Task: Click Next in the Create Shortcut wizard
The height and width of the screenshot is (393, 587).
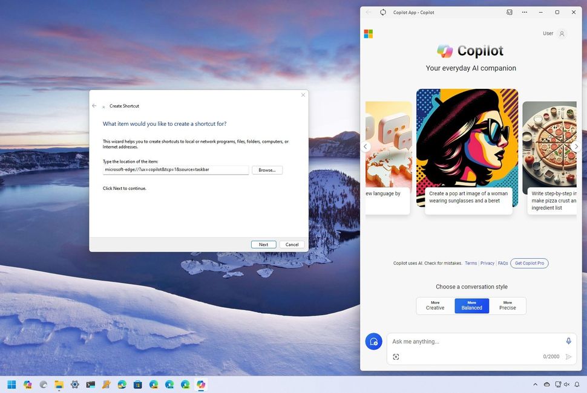Action: tap(263, 244)
